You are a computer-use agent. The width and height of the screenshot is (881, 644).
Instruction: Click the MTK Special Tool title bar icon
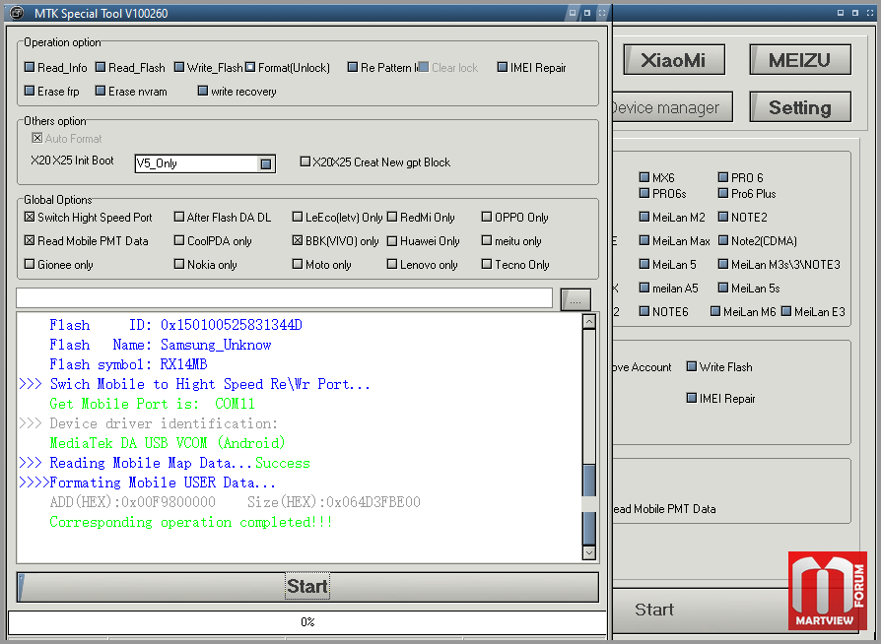coord(17,13)
